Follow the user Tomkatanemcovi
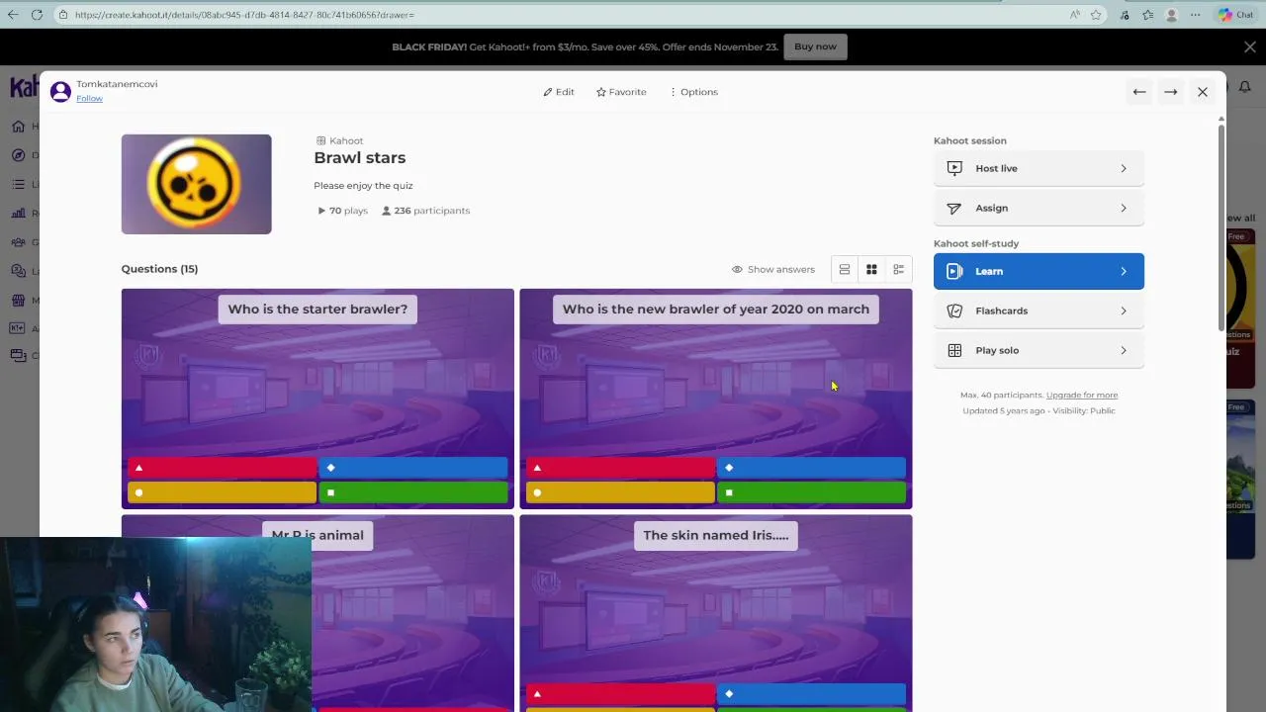The height and width of the screenshot is (712, 1266). point(89,98)
